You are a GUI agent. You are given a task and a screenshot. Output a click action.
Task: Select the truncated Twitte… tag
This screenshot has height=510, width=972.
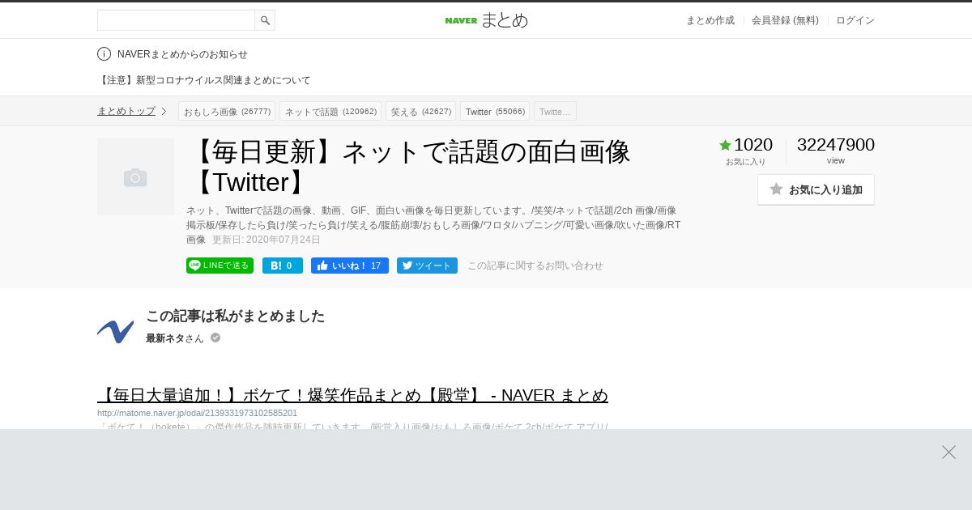point(555,111)
